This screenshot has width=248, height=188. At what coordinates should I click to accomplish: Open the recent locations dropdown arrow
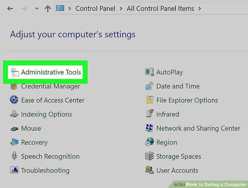pos(37,9)
